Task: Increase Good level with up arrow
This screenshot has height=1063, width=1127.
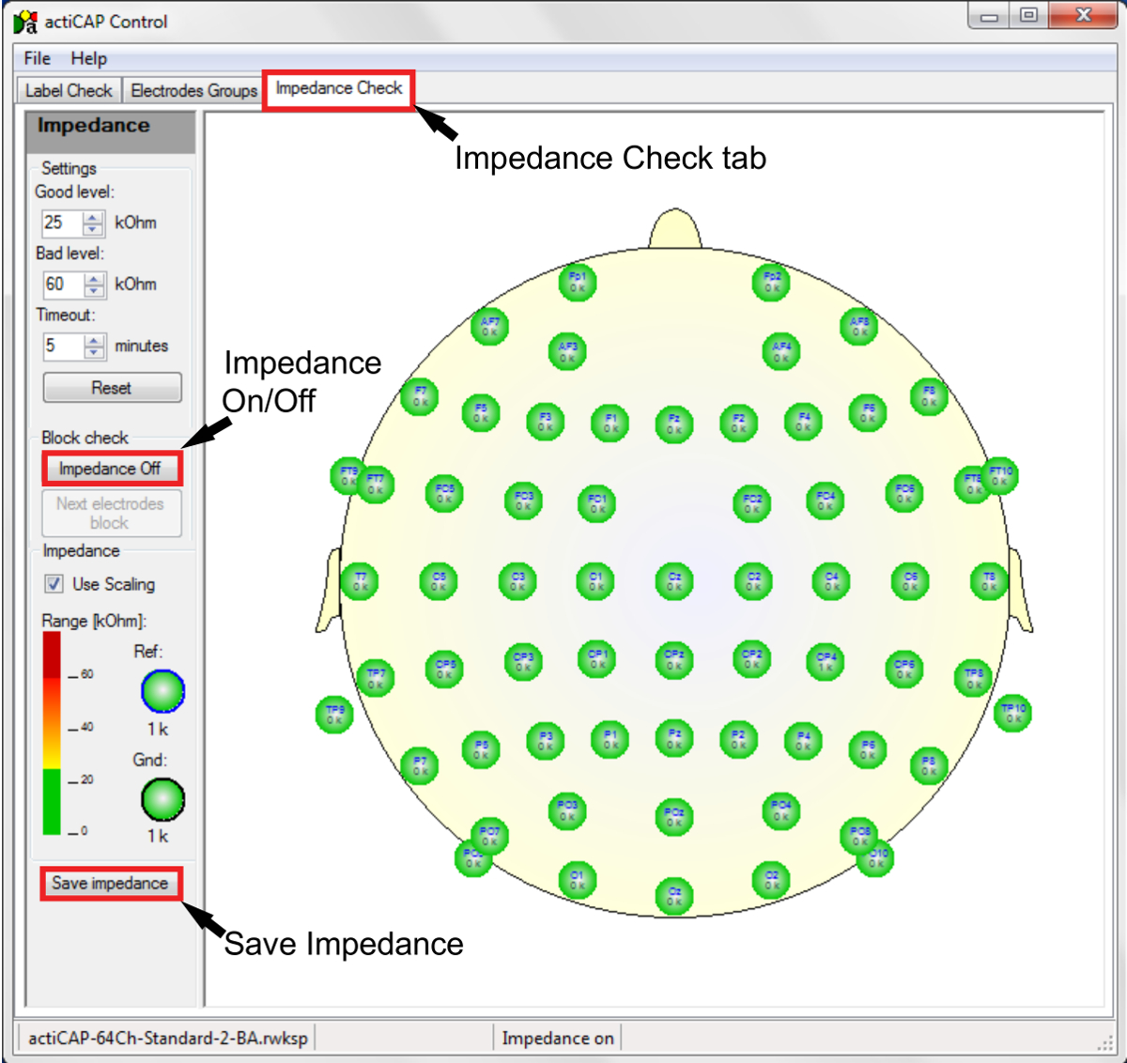Action: [93, 217]
